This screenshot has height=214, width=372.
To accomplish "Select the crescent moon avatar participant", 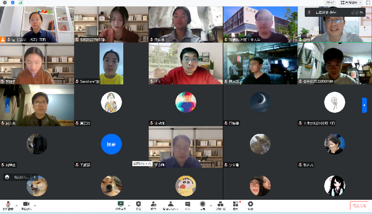I will 260,102.
